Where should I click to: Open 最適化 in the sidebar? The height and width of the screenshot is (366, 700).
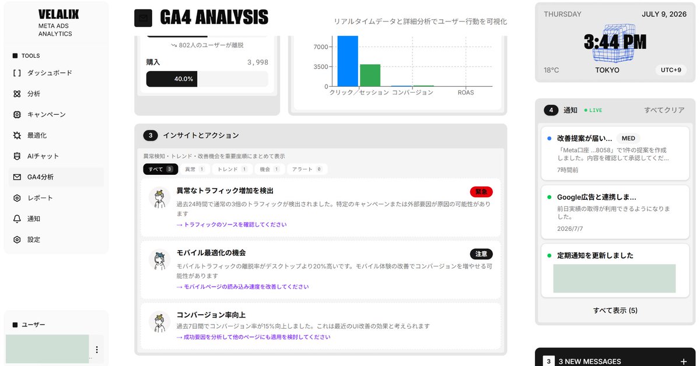tap(56, 135)
